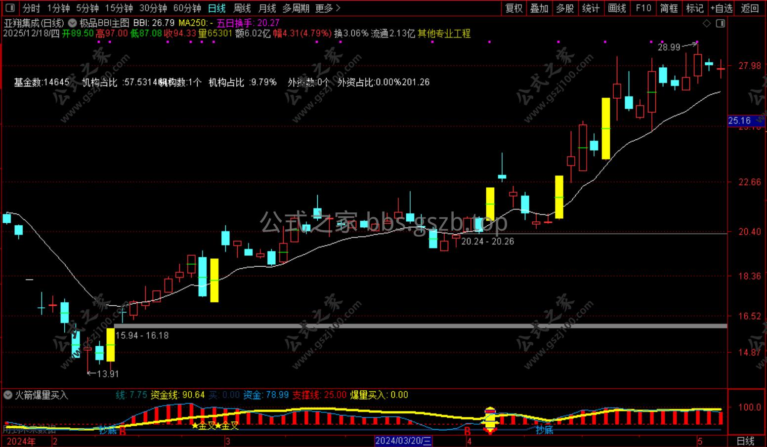Select the 60分钟 period tab
Screen dimensions: 767x447
pyautogui.click(x=187, y=8)
